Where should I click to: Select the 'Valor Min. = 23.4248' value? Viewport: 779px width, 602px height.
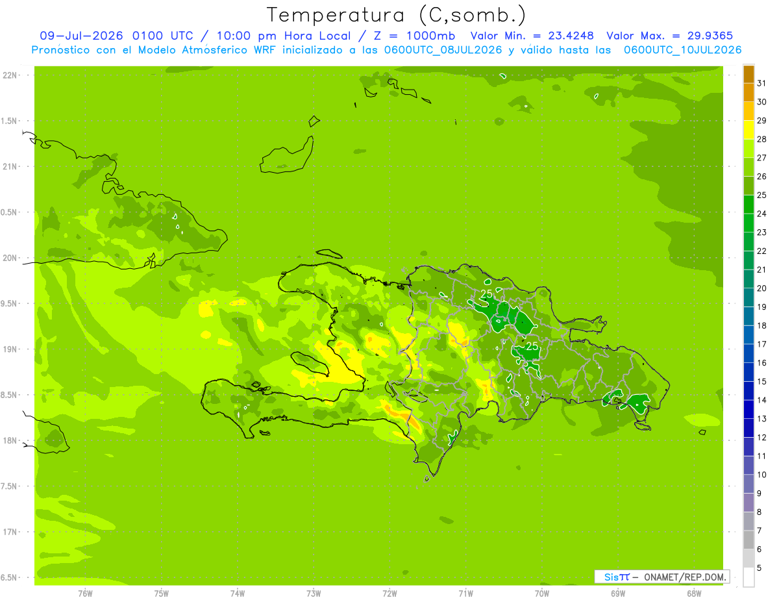coord(532,36)
